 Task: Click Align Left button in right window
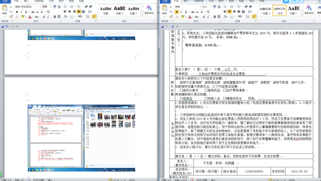click(x=225, y=12)
